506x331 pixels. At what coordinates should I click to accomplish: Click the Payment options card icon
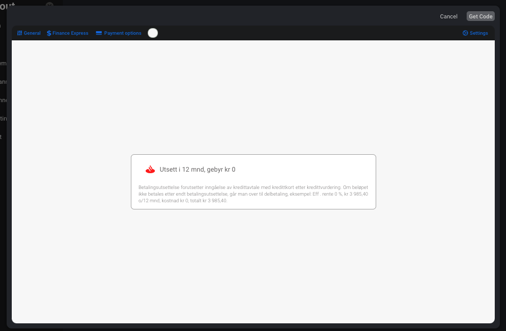(x=99, y=33)
